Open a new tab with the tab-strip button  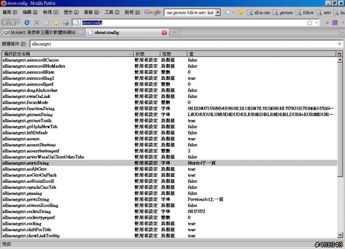click(175, 33)
